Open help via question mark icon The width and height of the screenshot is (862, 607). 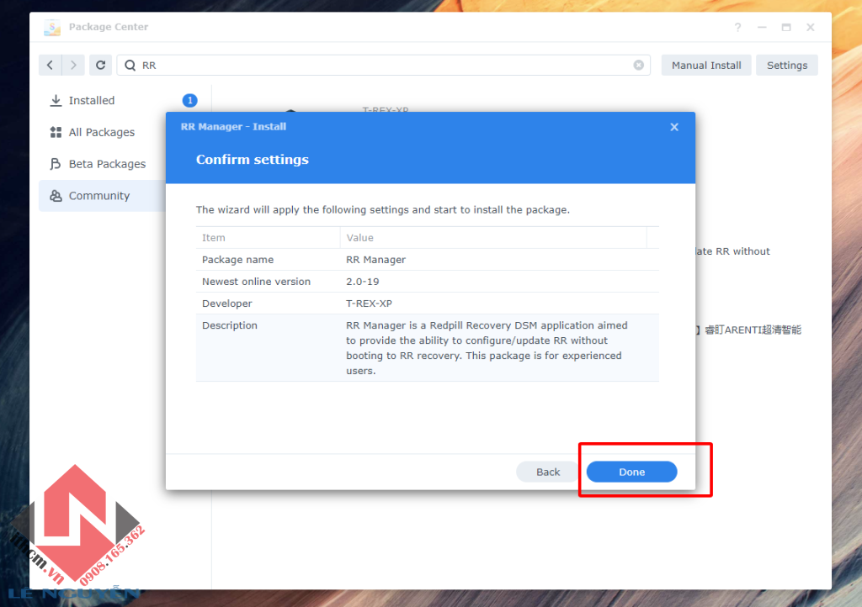[x=738, y=27]
